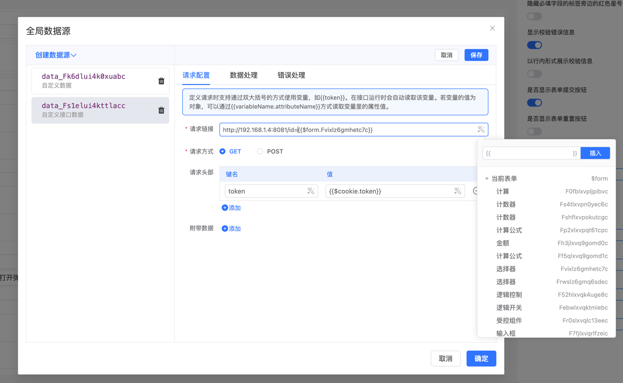Toggle 显示校验错误信息 switch off

click(534, 45)
